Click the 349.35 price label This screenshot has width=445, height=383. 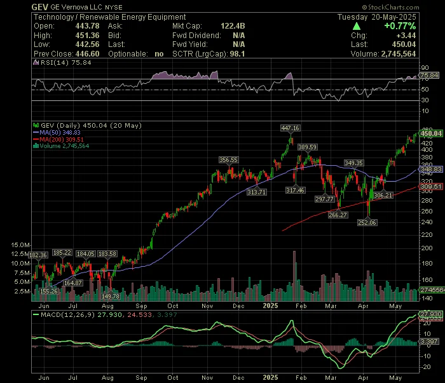(353, 163)
